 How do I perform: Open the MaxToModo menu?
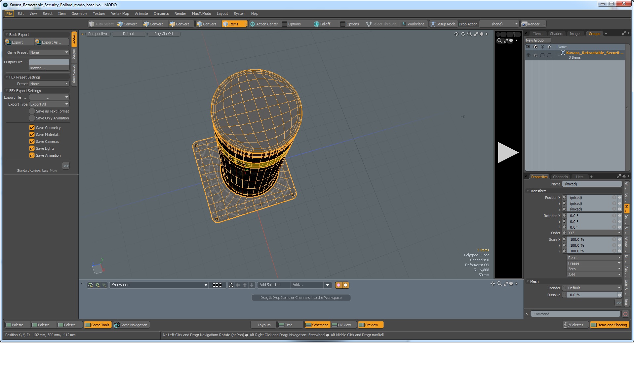(201, 14)
